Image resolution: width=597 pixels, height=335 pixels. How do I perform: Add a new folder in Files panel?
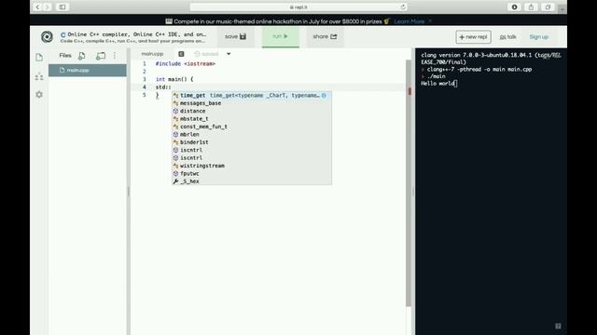pyautogui.click(x=100, y=56)
